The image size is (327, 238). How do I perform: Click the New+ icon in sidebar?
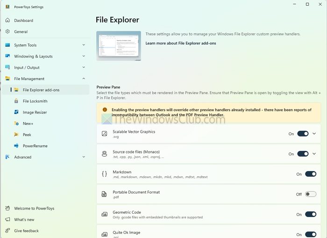coord(16,123)
